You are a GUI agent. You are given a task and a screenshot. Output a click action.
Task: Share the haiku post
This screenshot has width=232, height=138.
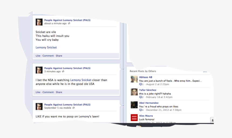coord(59,56)
